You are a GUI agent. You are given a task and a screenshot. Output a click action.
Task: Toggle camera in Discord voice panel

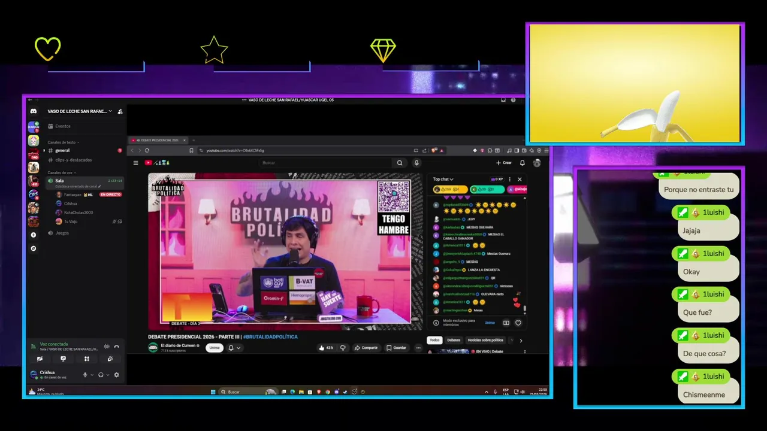pyautogui.click(x=40, y=359)
